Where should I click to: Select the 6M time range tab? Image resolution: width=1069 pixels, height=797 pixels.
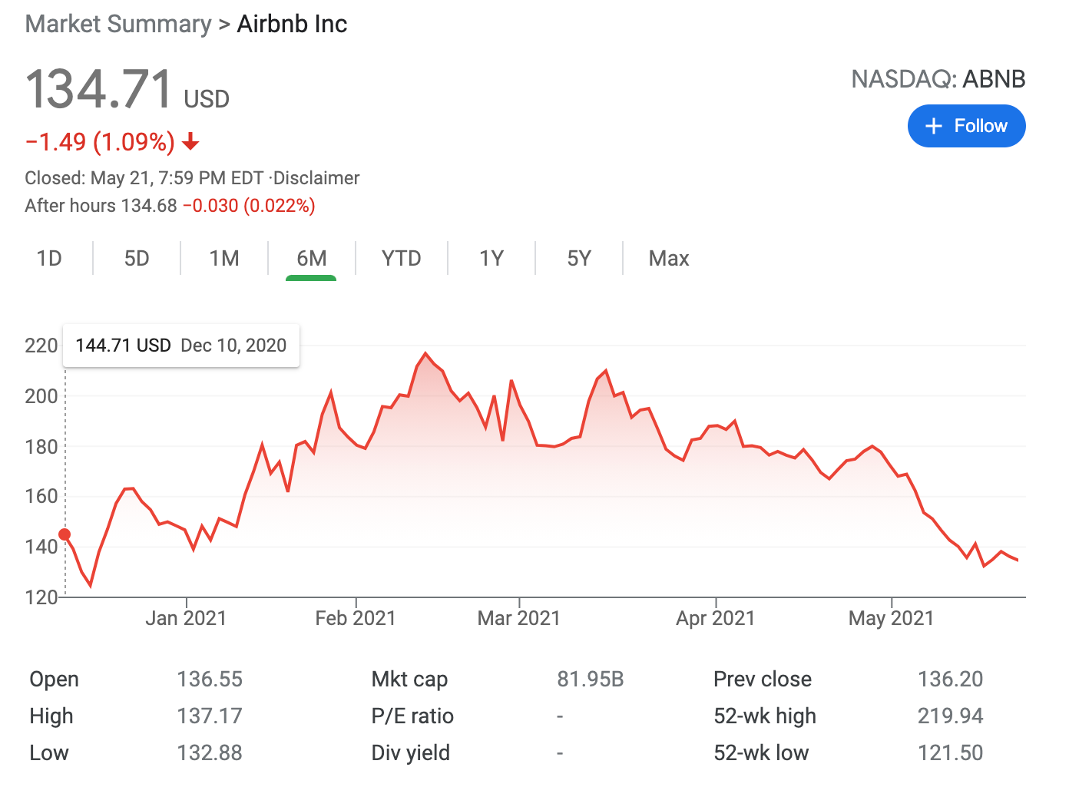[x=312, y=258]
